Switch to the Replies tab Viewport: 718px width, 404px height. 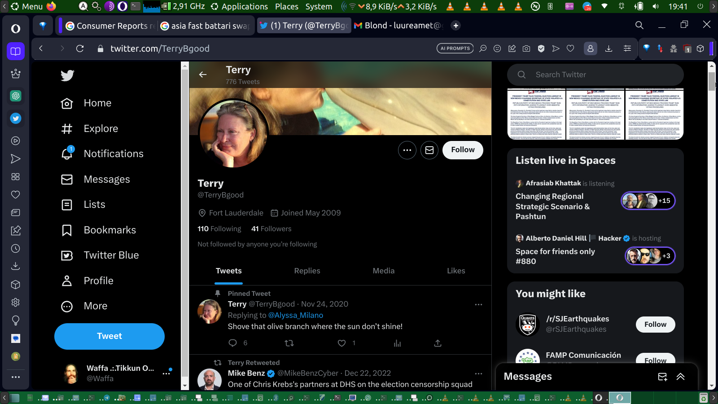307,271
